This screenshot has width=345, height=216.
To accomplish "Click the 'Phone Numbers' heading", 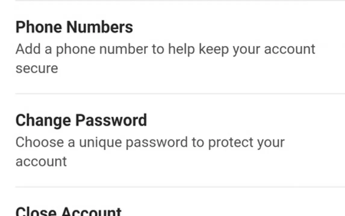I will (74, 27).
